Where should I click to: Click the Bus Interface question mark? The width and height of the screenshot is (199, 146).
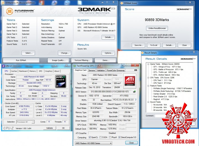click(136, 100)
